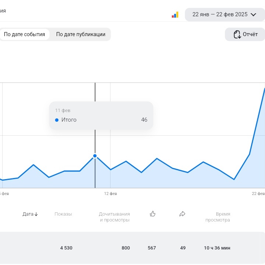This screenshot has width=265, height=265.
Task: Click the share arrow column icon
Action: pos(182,214)
